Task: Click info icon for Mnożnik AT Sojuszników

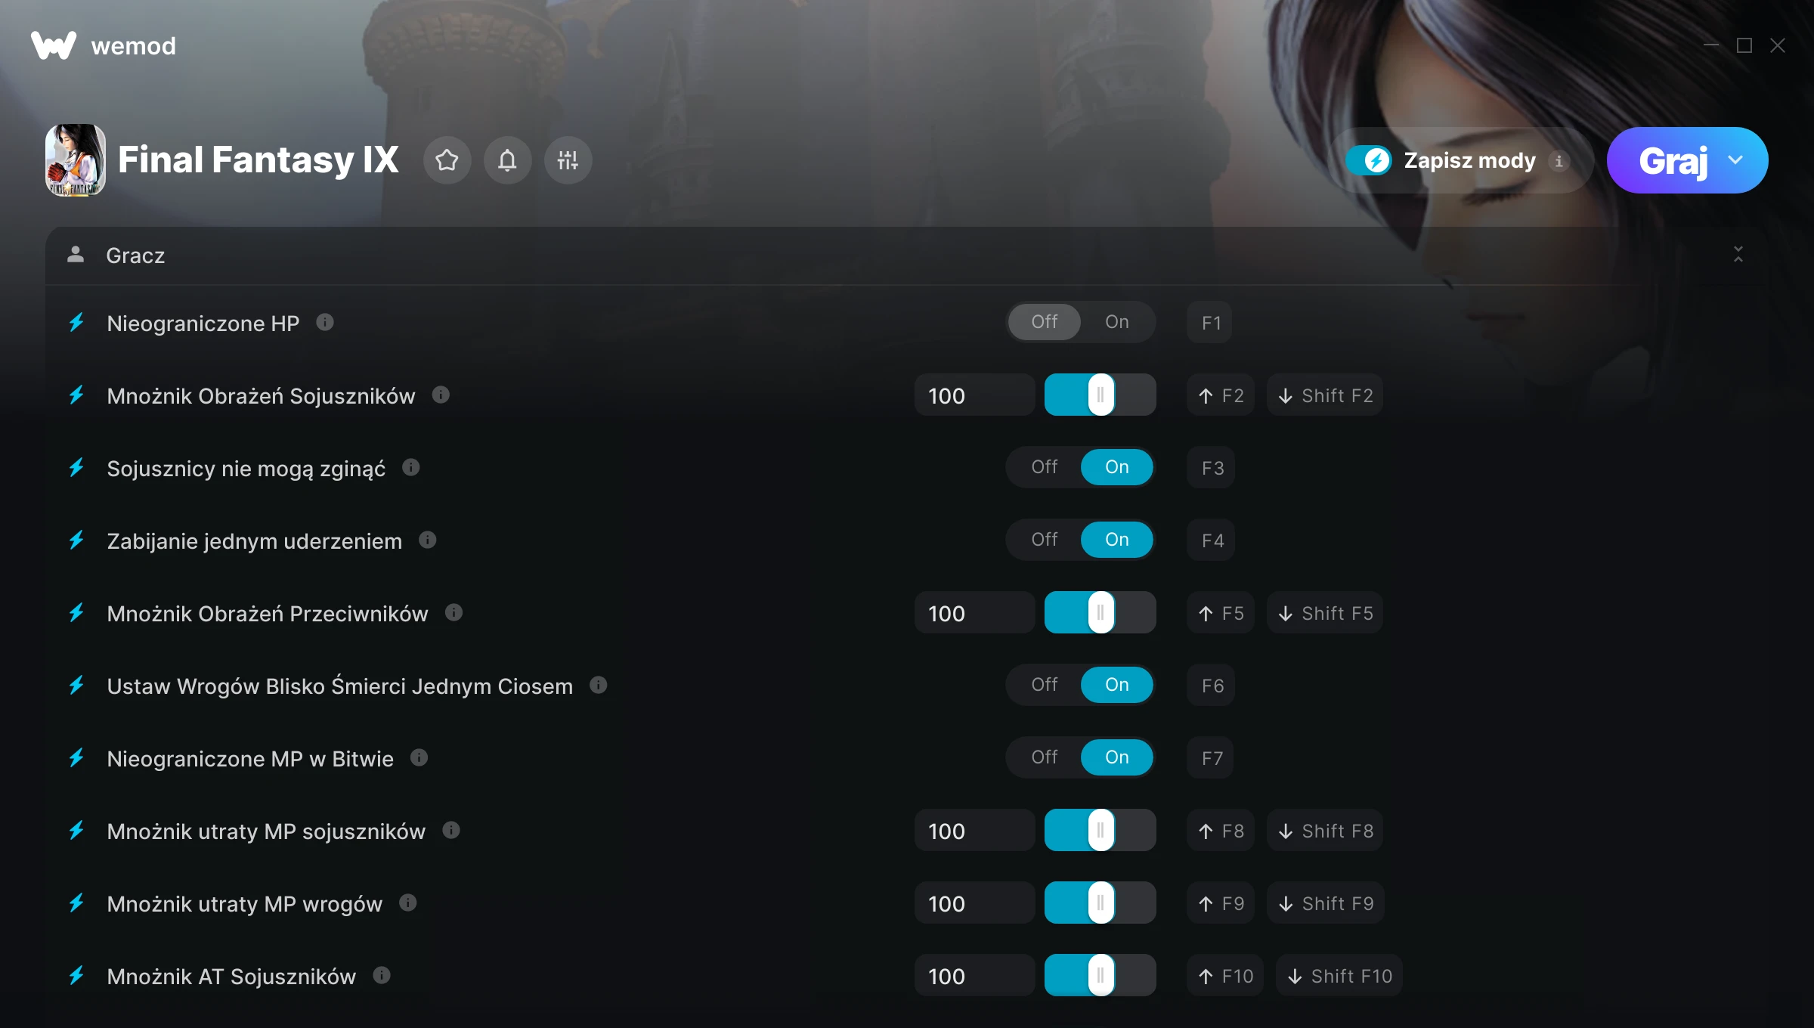Action: pyautogui.click(x=382, y=976)
